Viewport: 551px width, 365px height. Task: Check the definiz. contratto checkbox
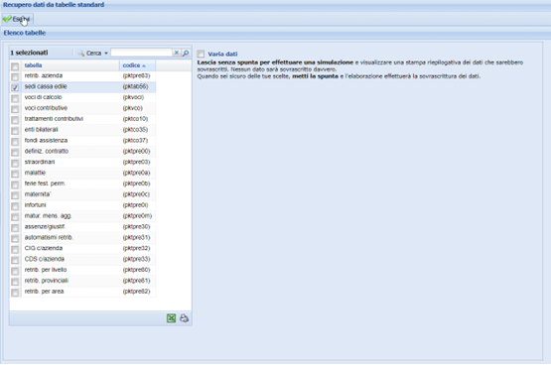tap(15, 153)
